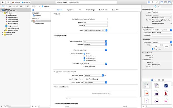Toggle the utilities pane visibility
The width and height of the screenshot is (173, 108).
(169, 2)
